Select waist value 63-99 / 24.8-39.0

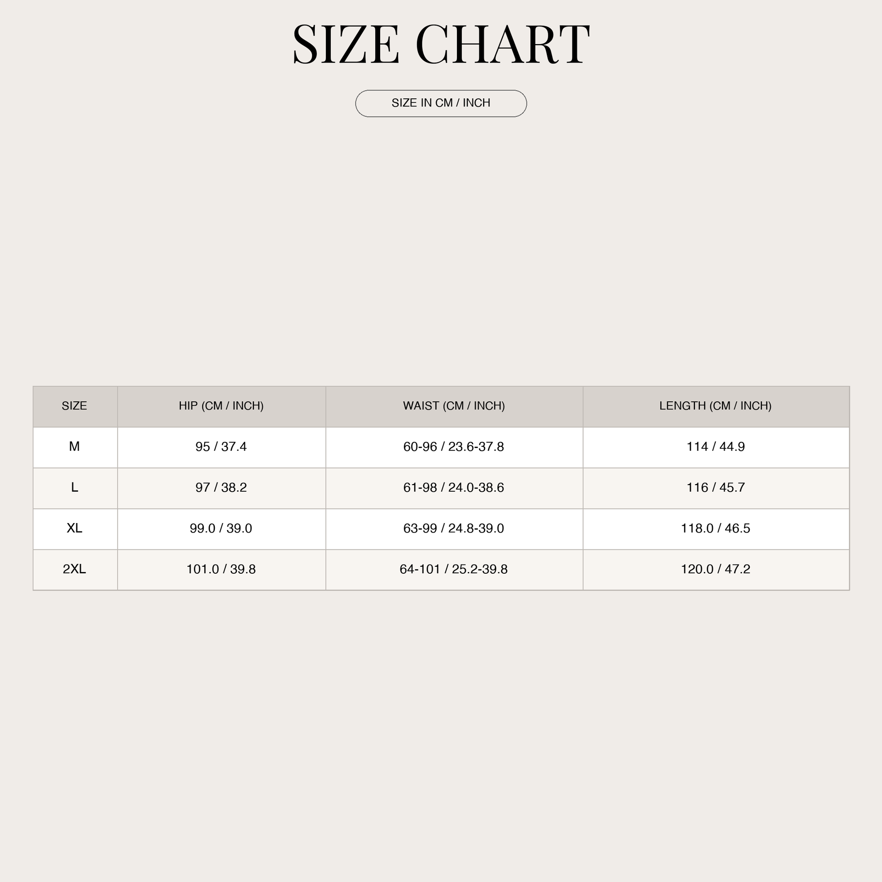pos(454,528)
